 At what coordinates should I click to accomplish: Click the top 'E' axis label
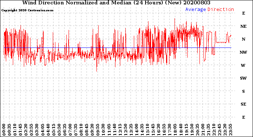pyautogui.click(x=243, y=13)
